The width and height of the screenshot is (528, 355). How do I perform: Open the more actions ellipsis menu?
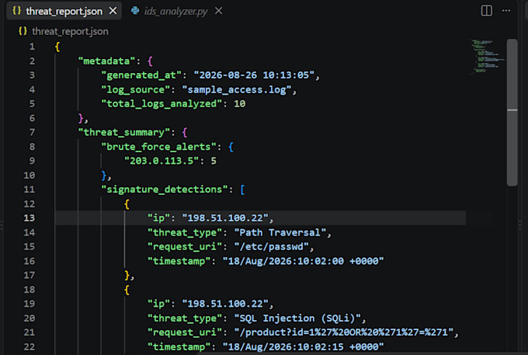[x=505, y=11]
